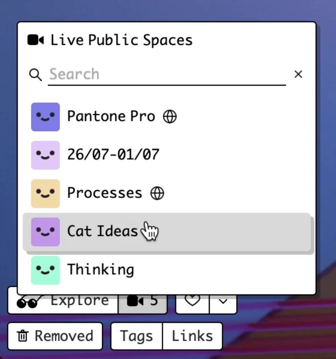This screenshot has height=359, width=336.
Task: Click the video camera icon next to Live Public Spaces
Action: 35,39
